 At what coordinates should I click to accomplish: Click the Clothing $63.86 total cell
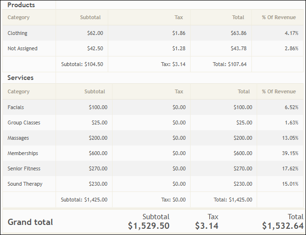click(x=238, y=33)
